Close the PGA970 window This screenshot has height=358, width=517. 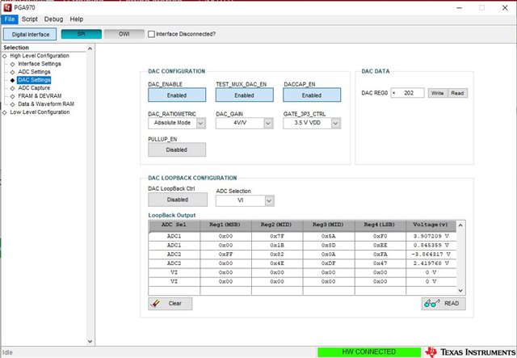point(505,7)
